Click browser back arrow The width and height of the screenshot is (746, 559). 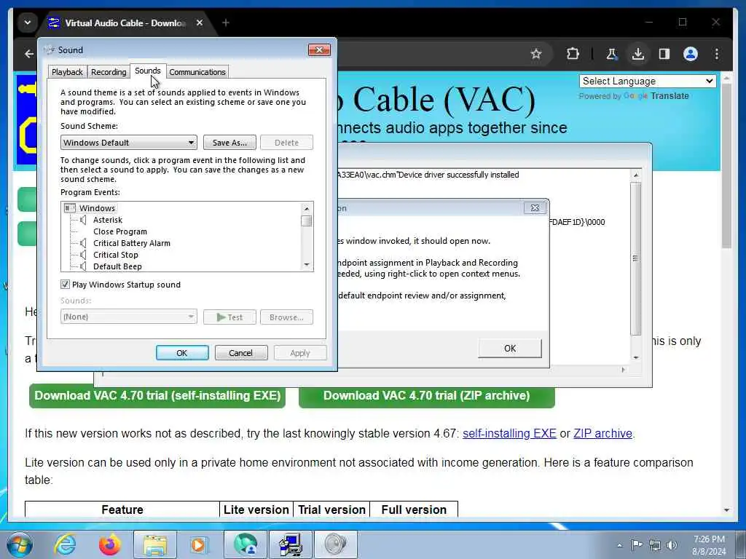(x=29, y=54)
